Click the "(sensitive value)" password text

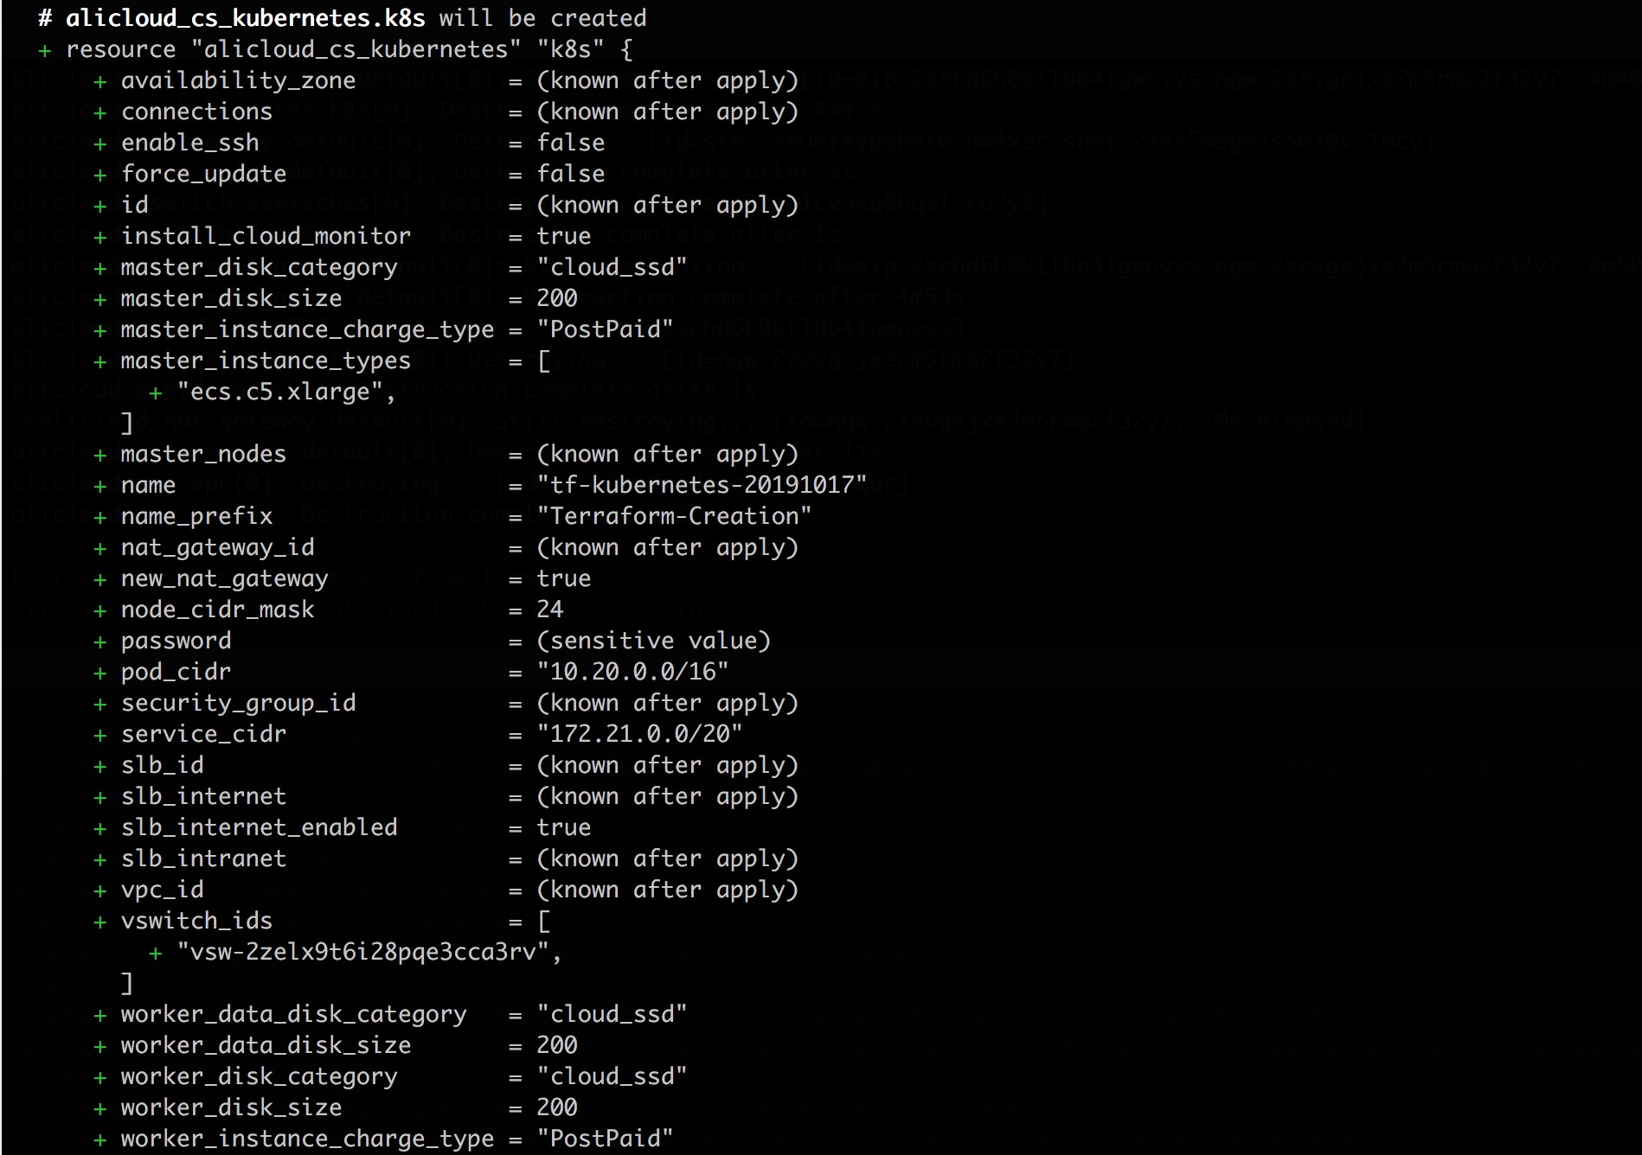[654, 641]
